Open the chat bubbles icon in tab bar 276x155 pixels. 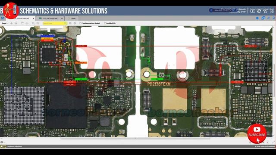click(263, 18)
